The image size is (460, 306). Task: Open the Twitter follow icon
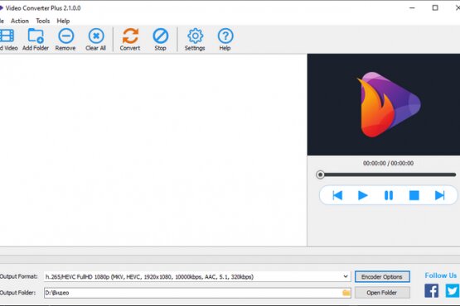tap(453, 290)
